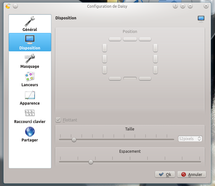
Task: Select bottom-left position button
Action: pyautogui.click(x=115, y=78)
